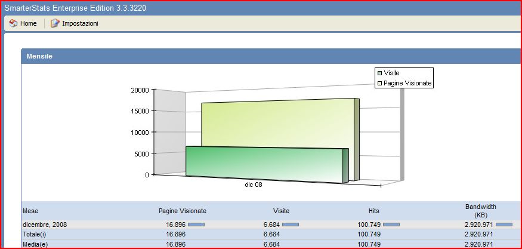Click 100.749 in the Media(e) row
This screenshot has width=522, height=249.
coord(369,244)
